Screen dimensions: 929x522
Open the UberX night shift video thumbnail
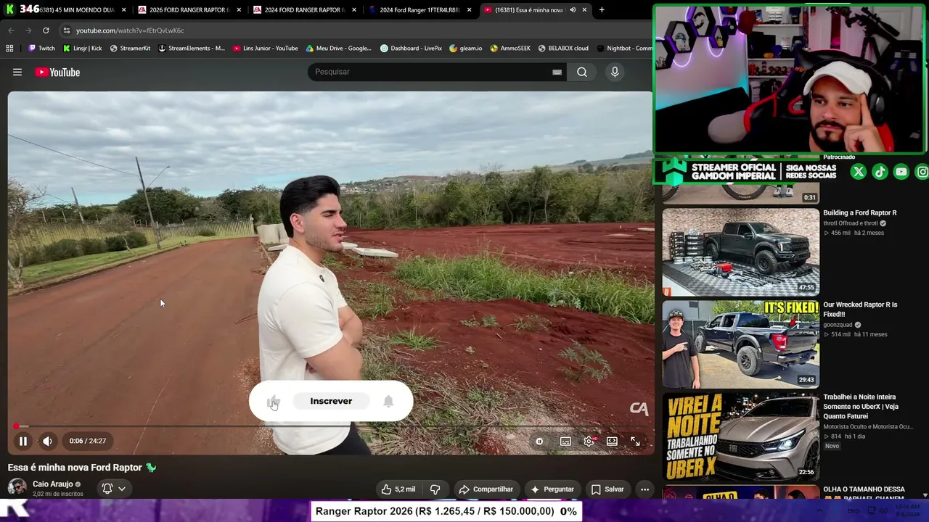click(x=740, y=436)
